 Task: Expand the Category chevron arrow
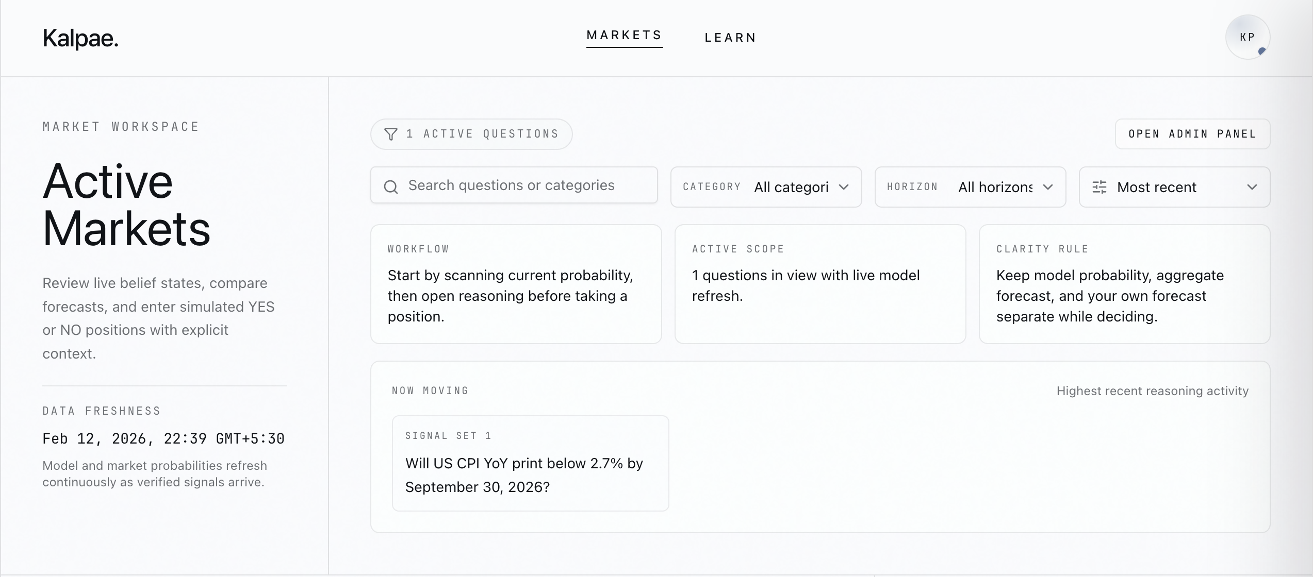coord(844,187)
